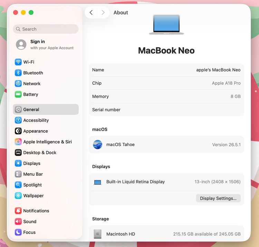Click the About title in toolbar
This screenshot has height=247, width=259.
tap(121, 12)
